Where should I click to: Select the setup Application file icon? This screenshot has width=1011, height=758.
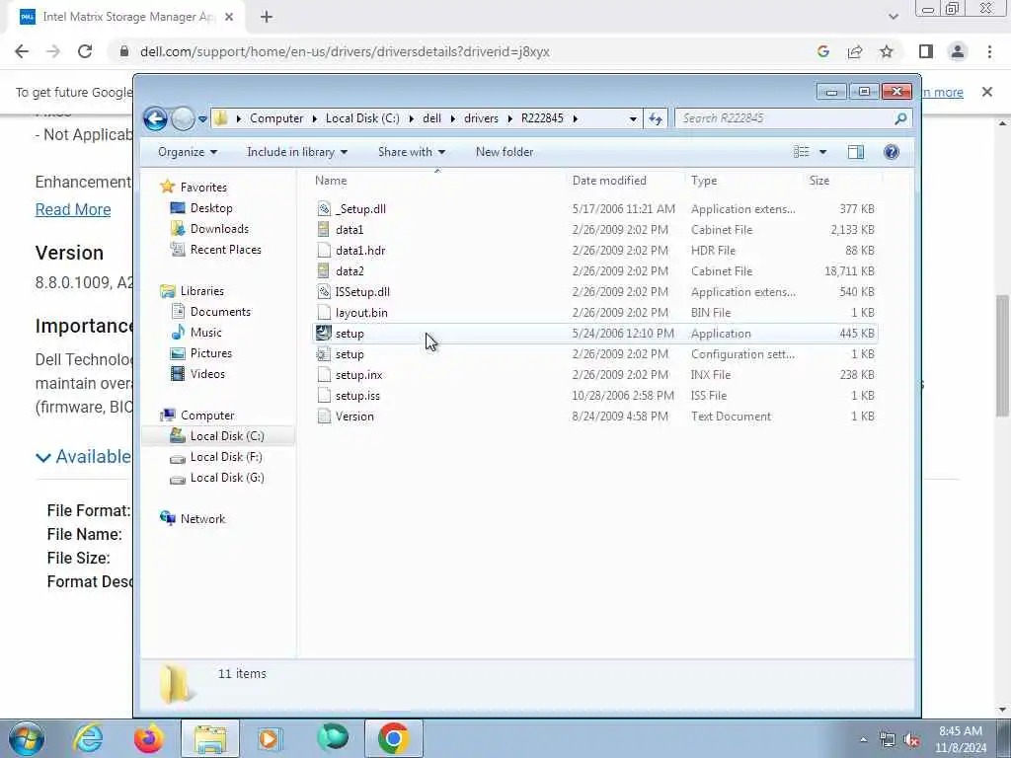324,334
